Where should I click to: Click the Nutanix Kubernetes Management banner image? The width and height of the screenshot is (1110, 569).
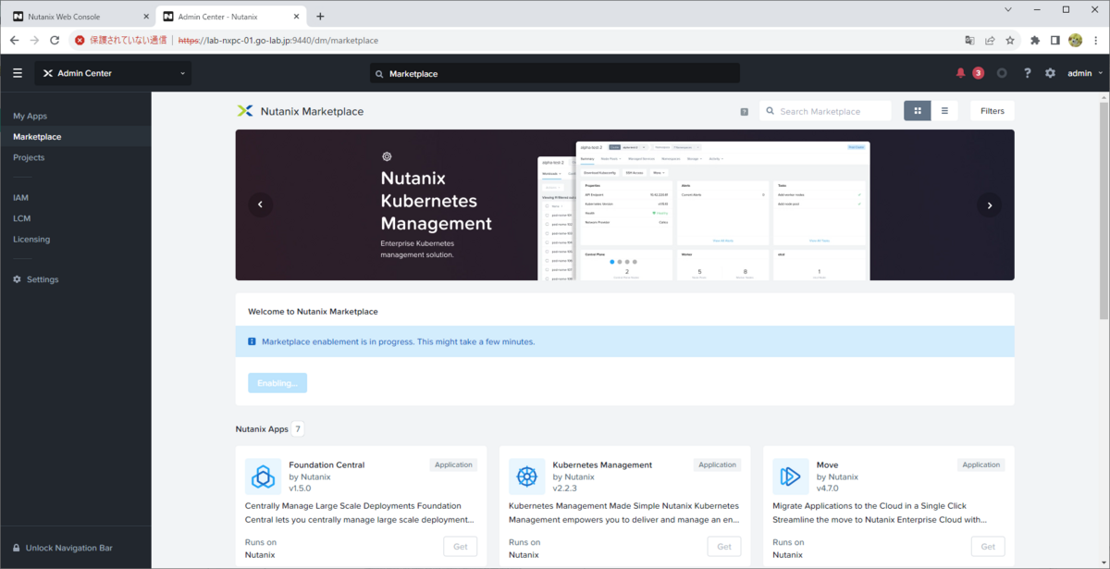coord(624,204)
